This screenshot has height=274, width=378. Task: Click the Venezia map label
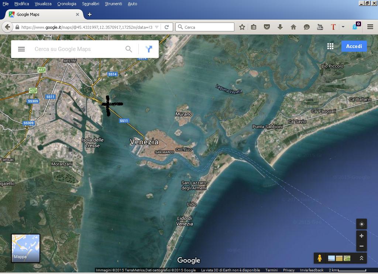click(144, 142)
